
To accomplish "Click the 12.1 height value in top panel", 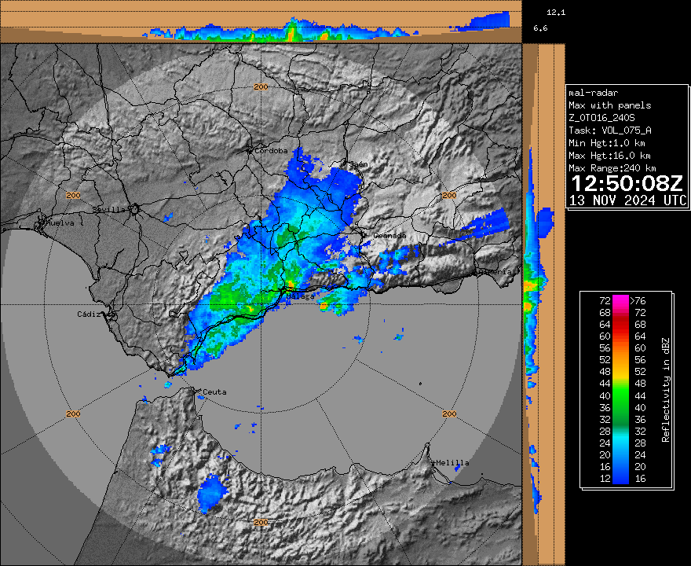I will click(556, 13).
